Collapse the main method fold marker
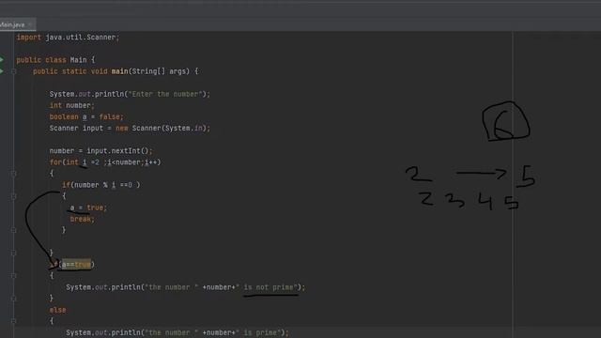 click(x=13, y=71)
